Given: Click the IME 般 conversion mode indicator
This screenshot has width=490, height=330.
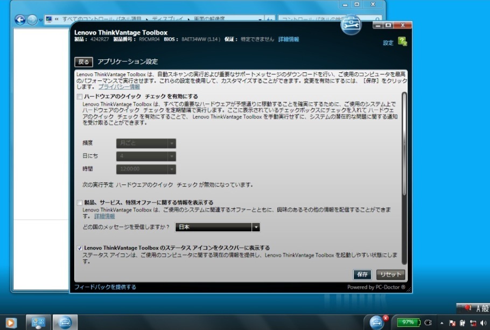Looking at the screenshot, I should tap(485, 309).
